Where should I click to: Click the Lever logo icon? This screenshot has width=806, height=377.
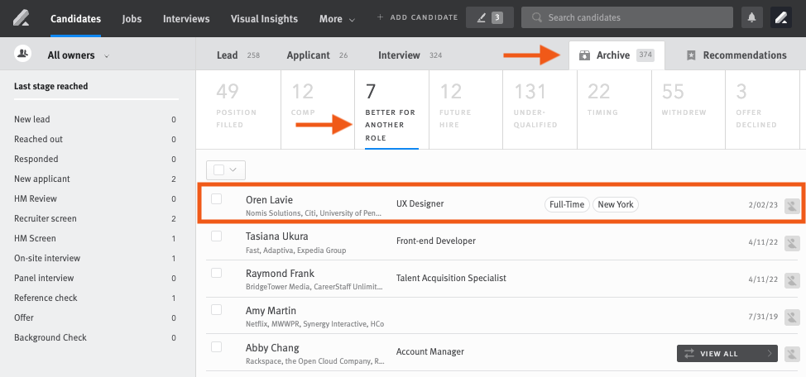click(x=21, y=17)
